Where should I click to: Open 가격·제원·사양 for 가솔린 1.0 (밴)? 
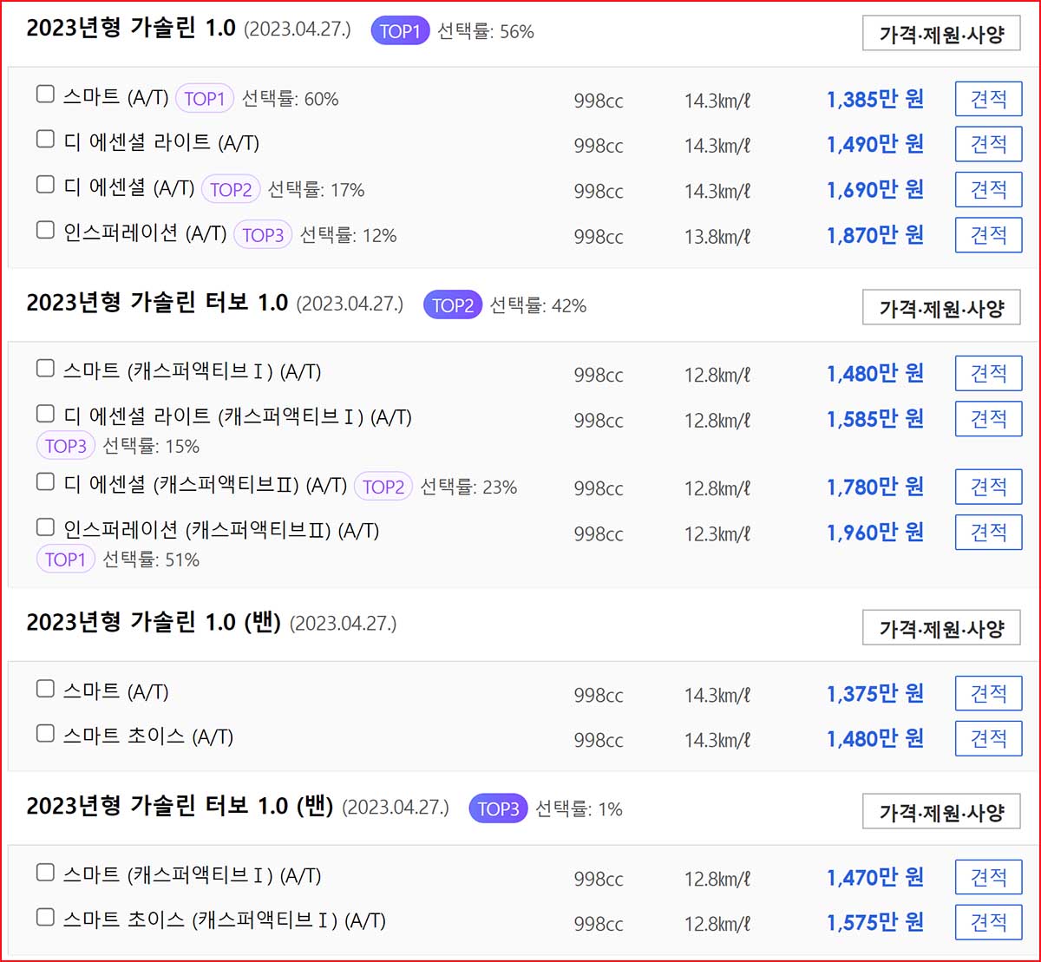[941, 627]
